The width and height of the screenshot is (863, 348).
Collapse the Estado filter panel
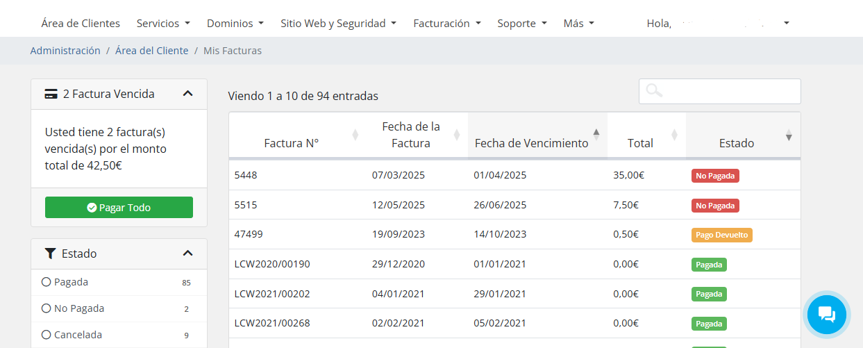pyautogui.click(x=187, y=254)
